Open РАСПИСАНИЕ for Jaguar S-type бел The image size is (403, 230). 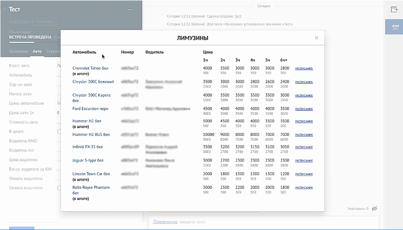pyautogui.click(x=304, y=161)
